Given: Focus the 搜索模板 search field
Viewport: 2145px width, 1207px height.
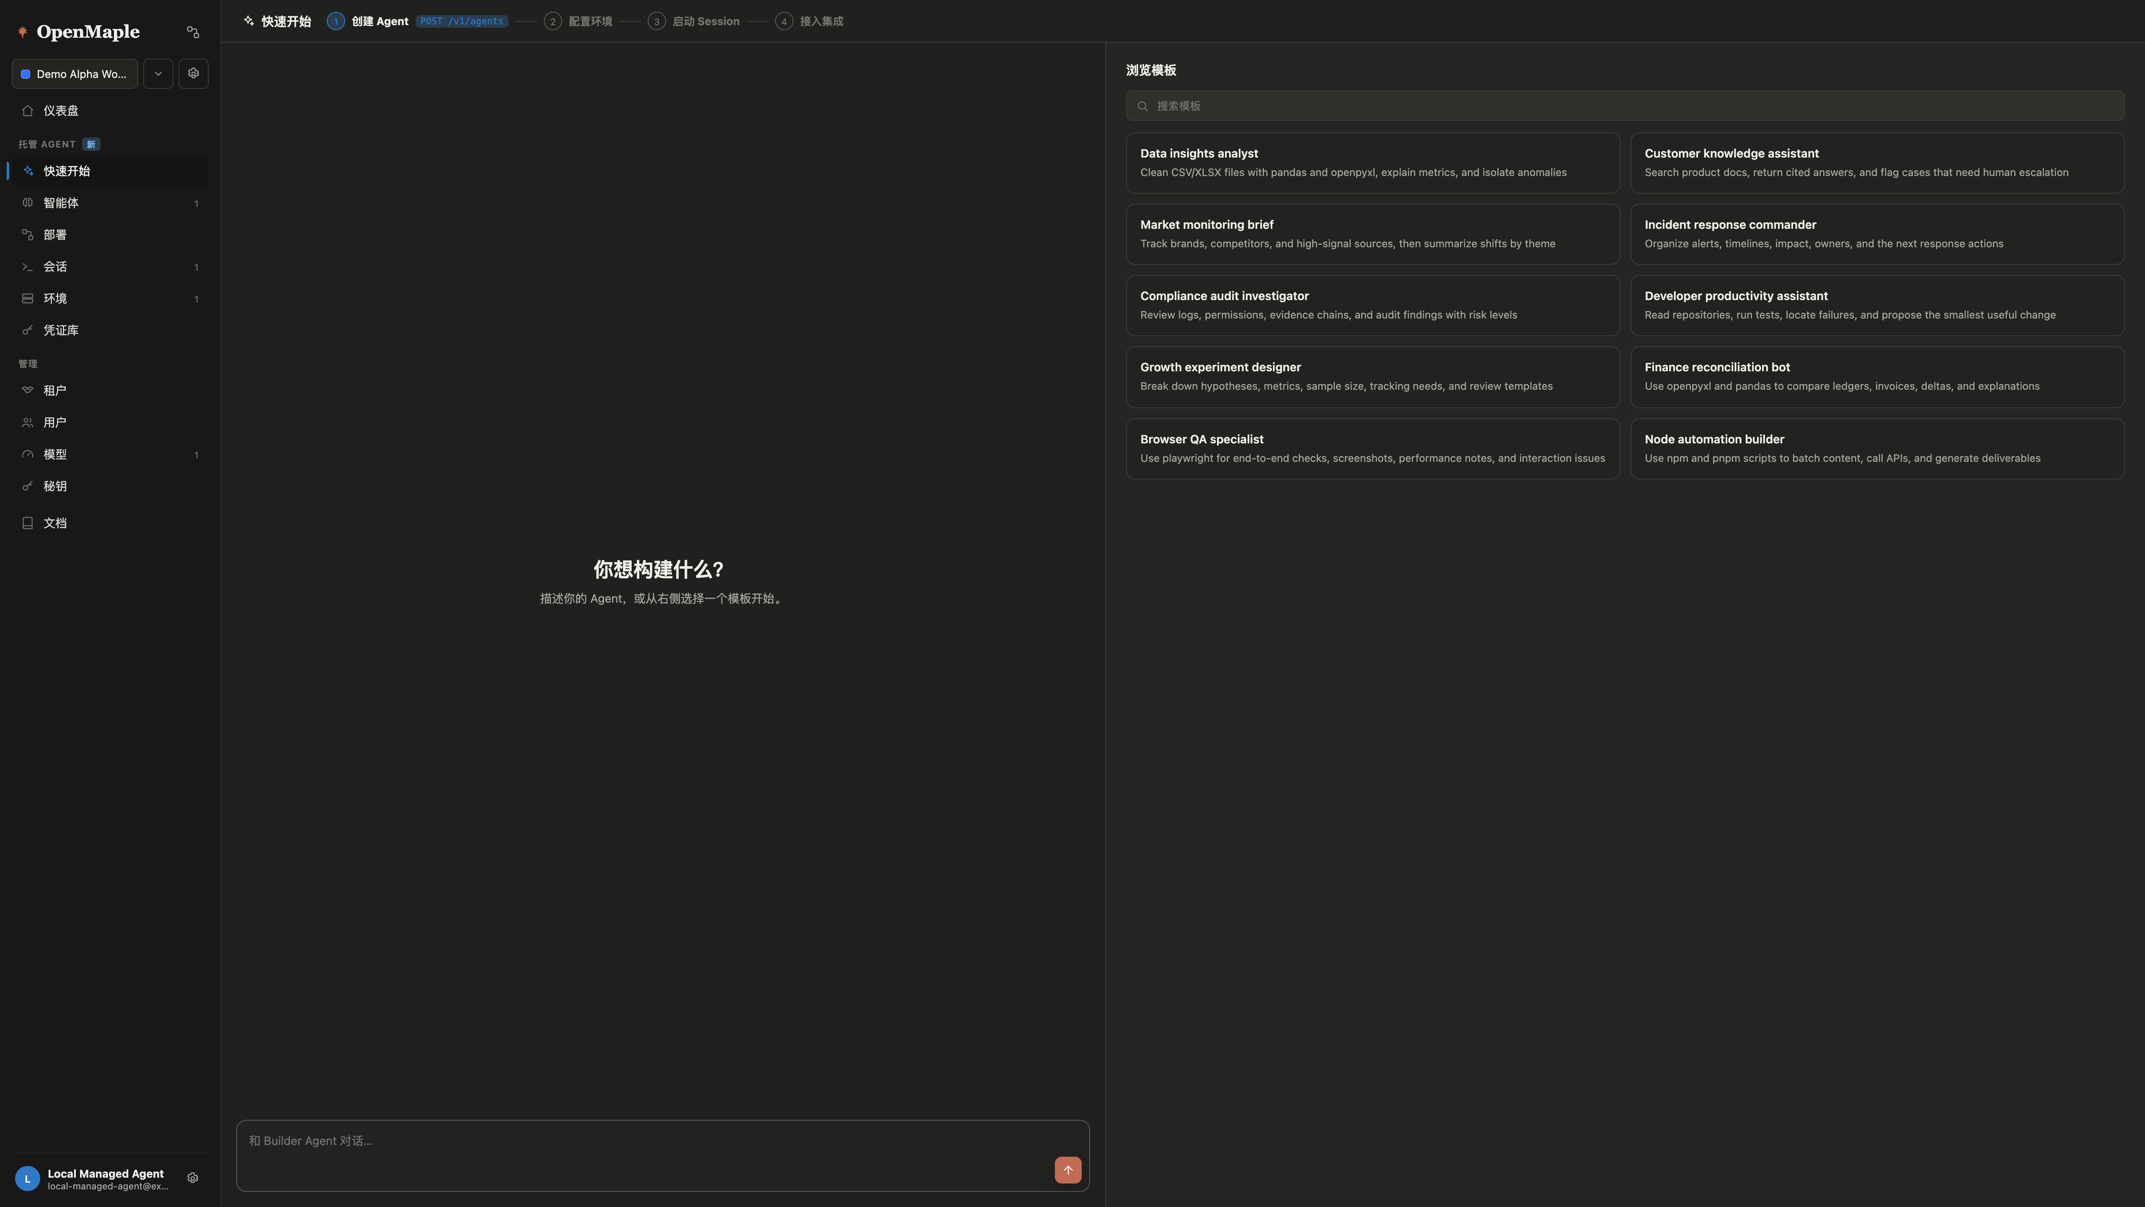Looking at the screenshot, I should 1625,106.
